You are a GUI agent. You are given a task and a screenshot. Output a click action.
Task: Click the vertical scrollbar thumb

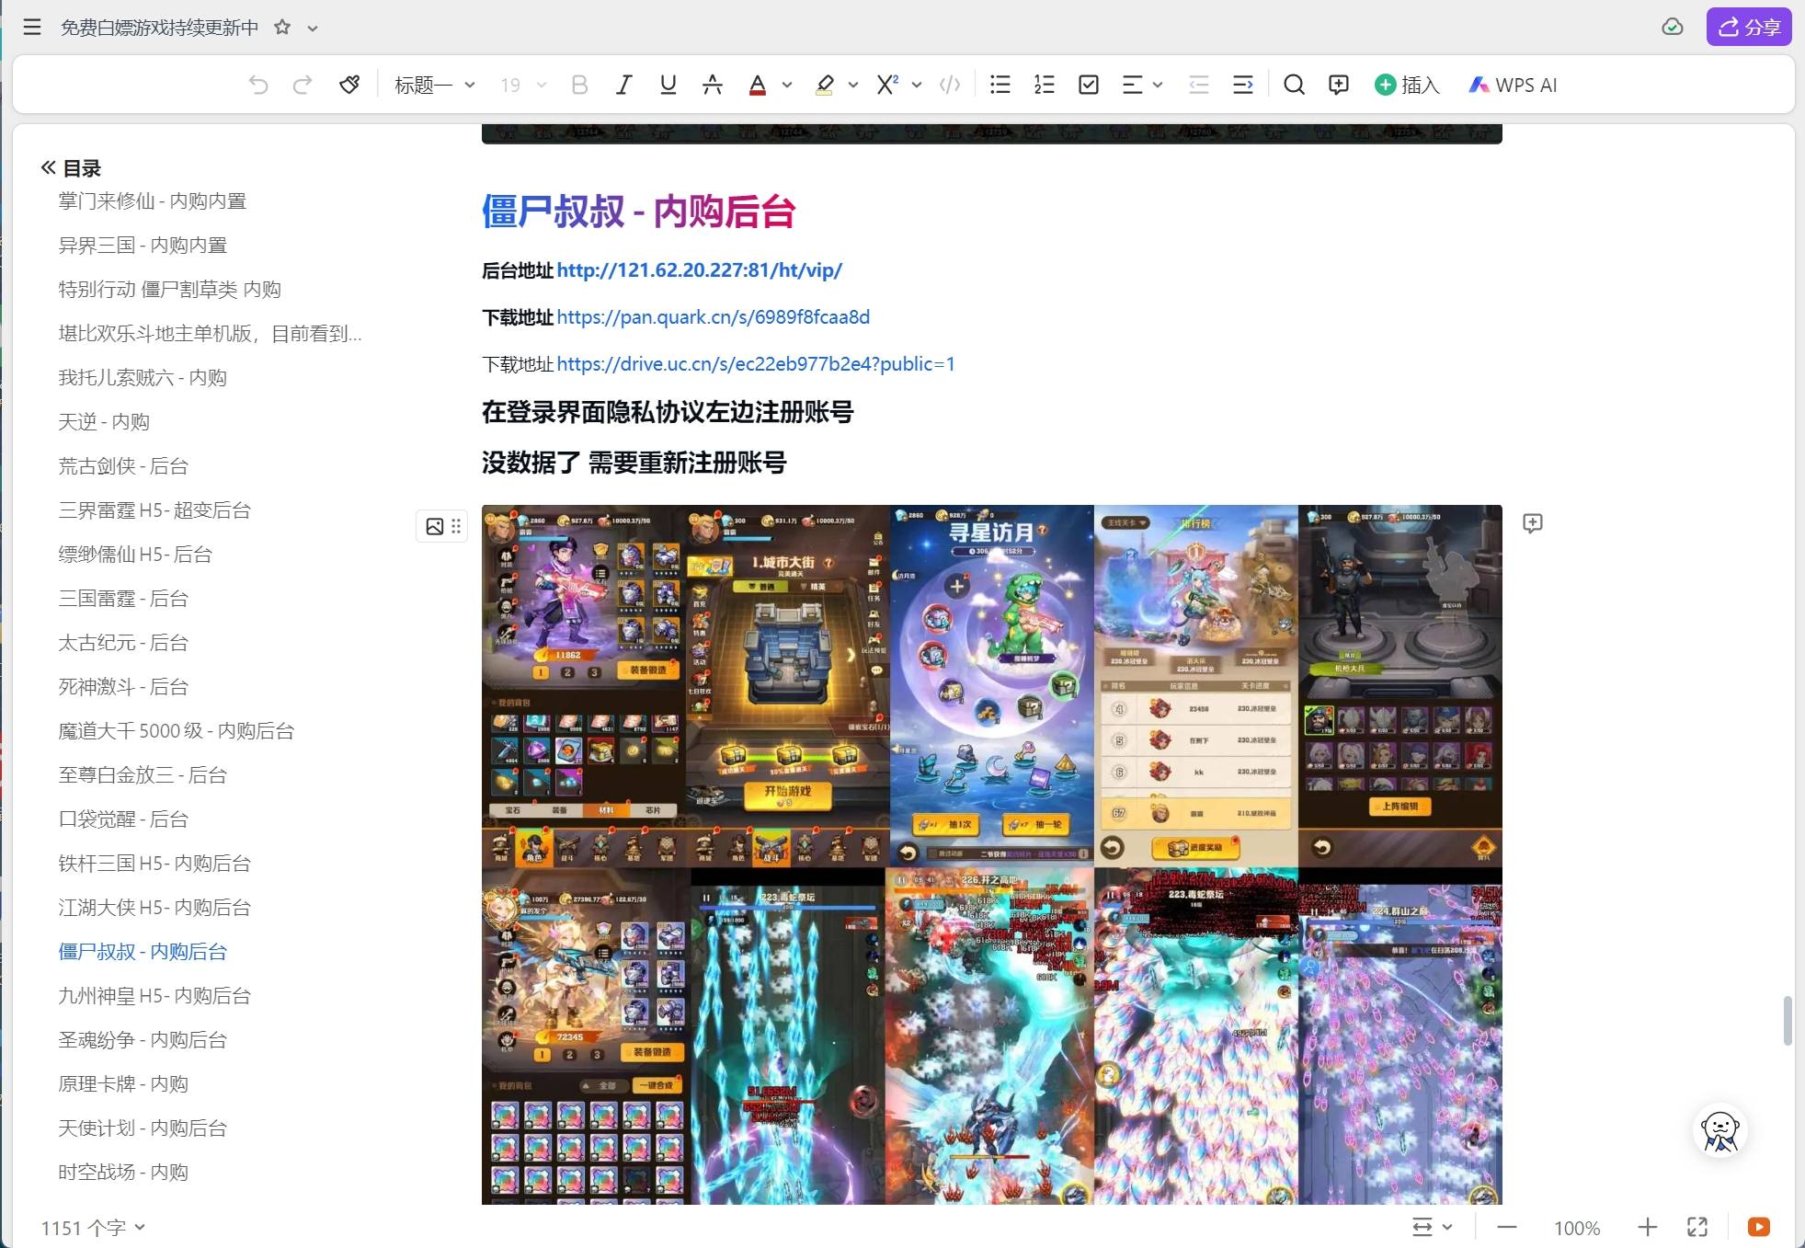[1788, 1020]
